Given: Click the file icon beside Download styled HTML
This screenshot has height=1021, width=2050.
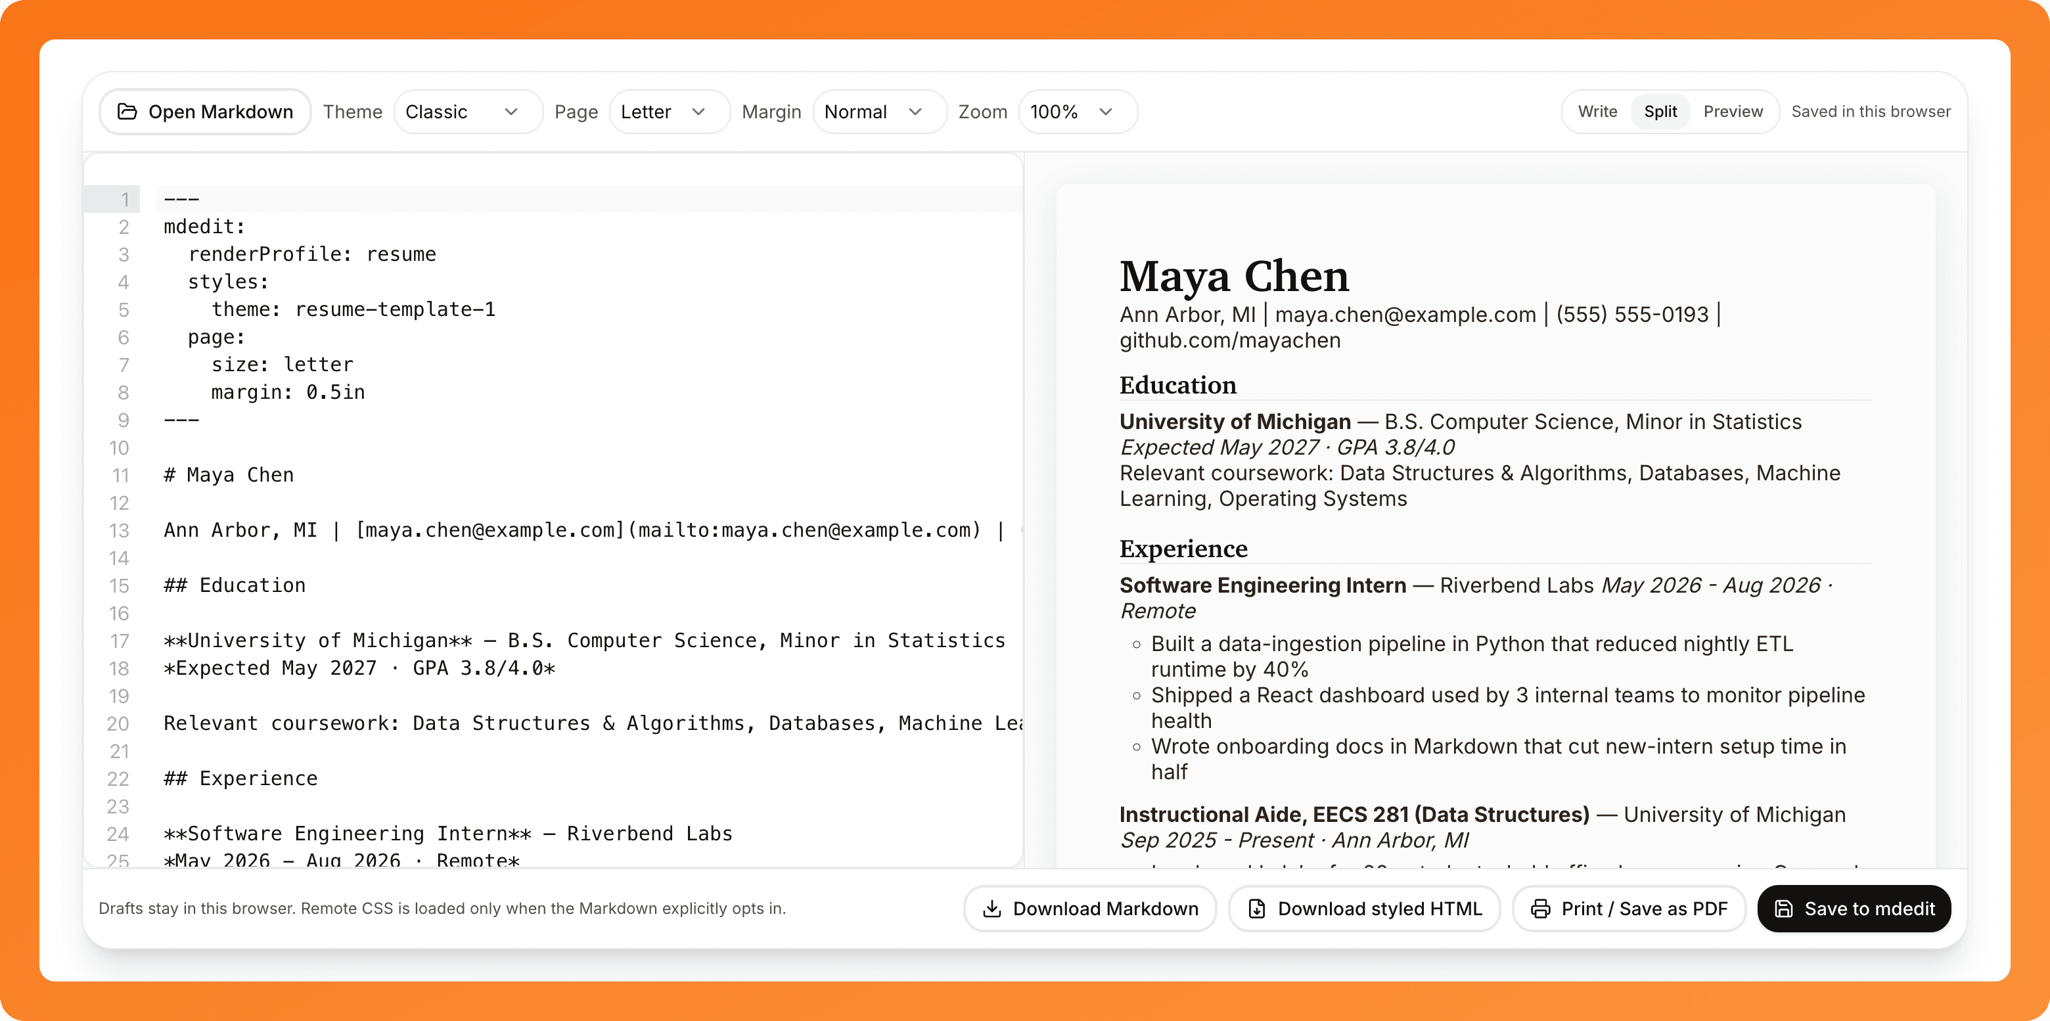Looking at the screenshot, I should (1256, 909).
